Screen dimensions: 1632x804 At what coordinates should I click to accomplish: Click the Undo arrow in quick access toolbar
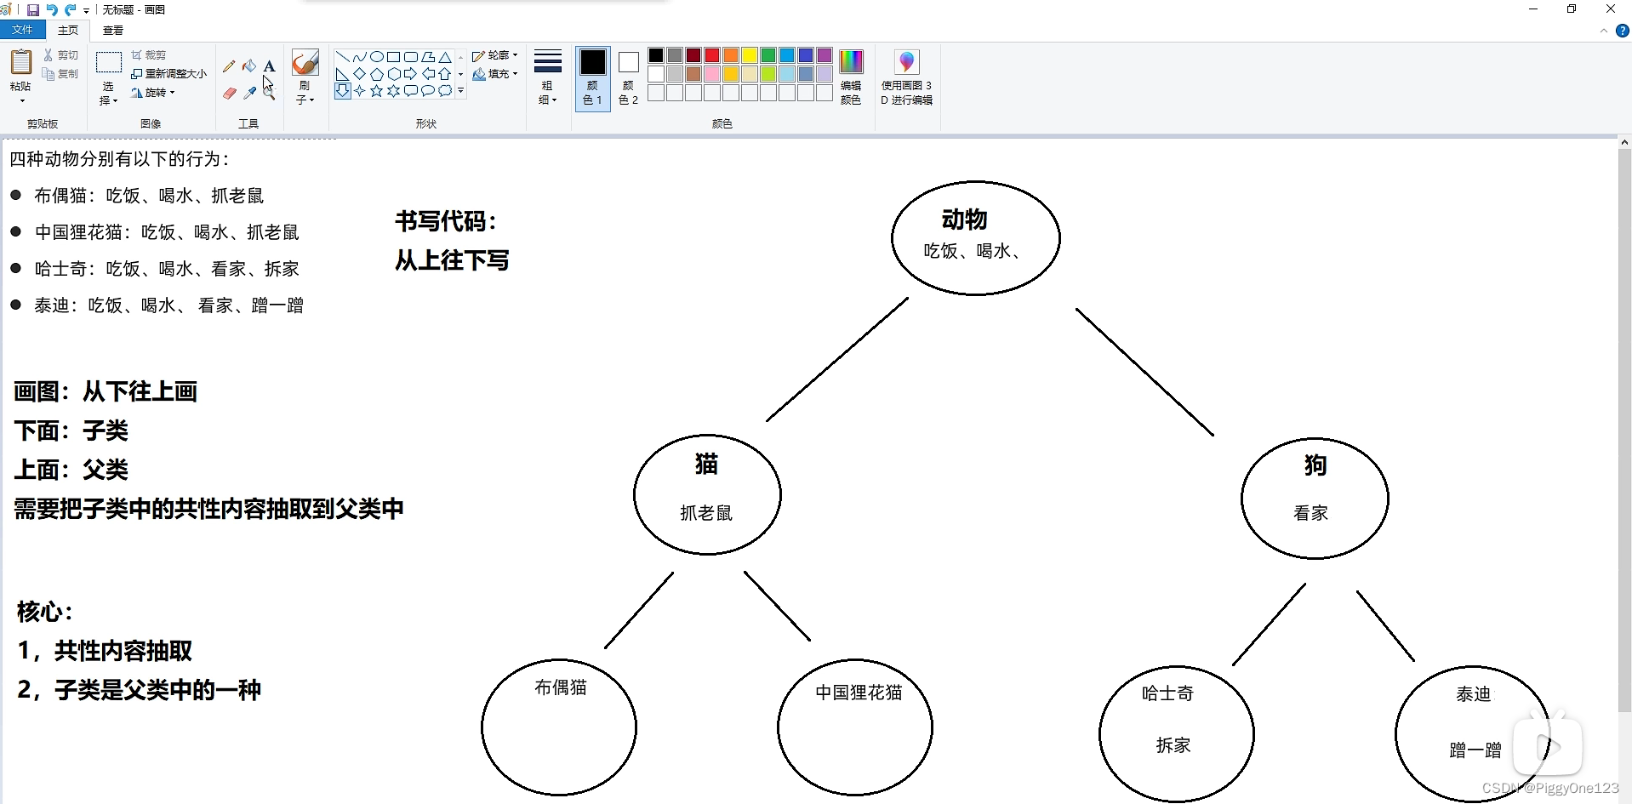53,9
